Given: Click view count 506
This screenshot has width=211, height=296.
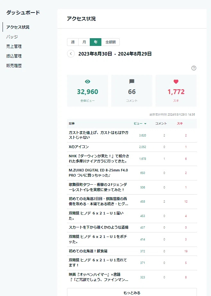Looking at the screenshot, I should 143,187.
